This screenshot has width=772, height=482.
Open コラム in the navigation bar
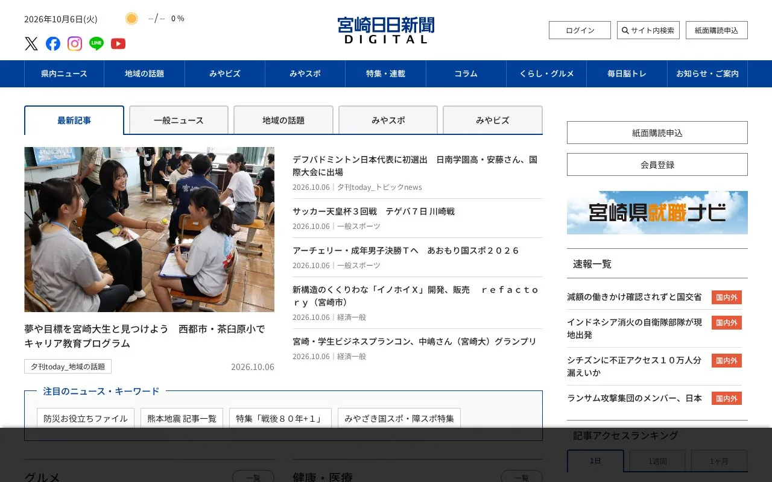click(466, 74)
